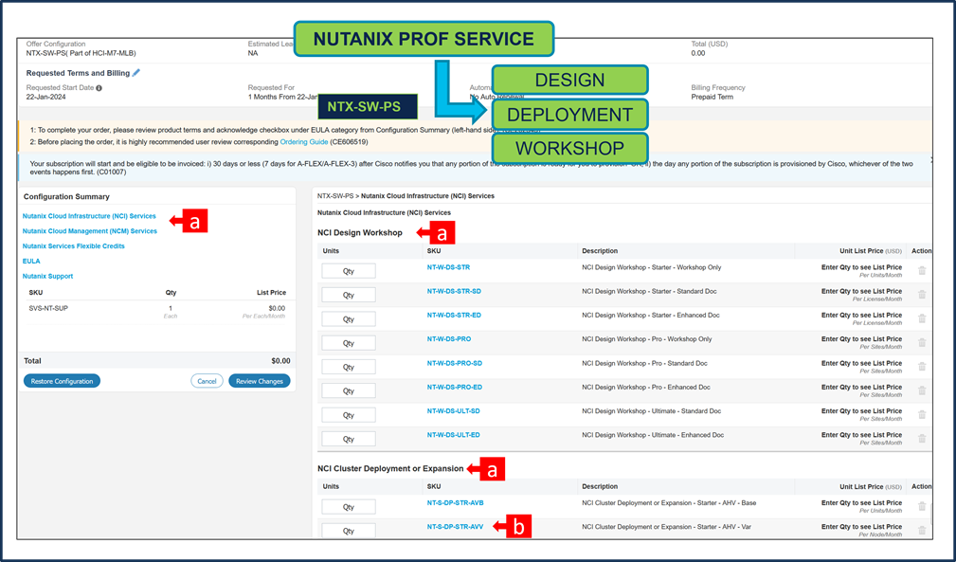The width and height of the screenshot is (956, 562).
Task: Click the Total $0.00 amount in summary
Action: pyautogui.click(x=280, y=361)
